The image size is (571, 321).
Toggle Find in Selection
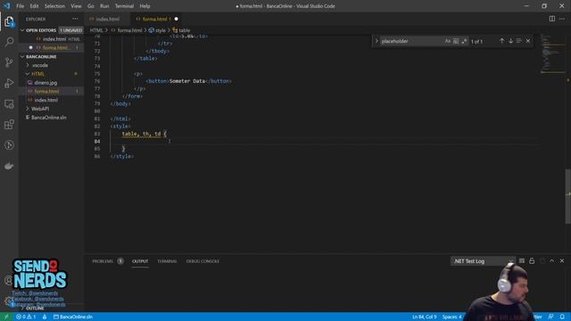click(519, 41)
